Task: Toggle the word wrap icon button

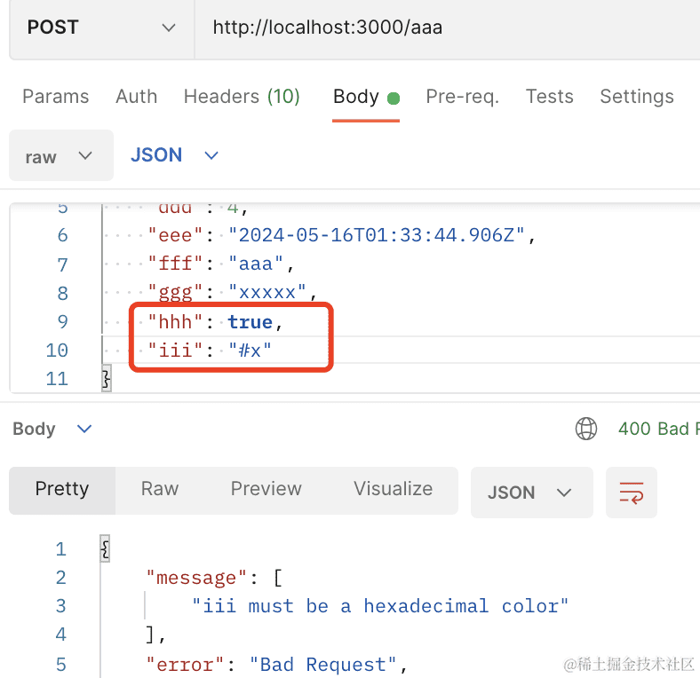Action: 632,493
